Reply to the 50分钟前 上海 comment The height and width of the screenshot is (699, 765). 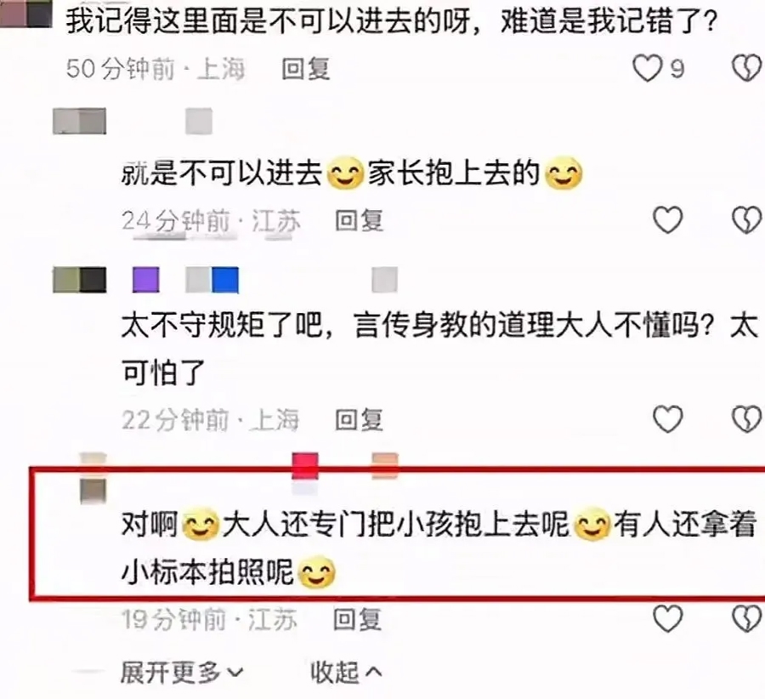pyautogui.click(x=306, y=68)
